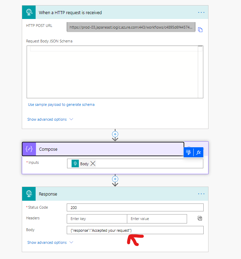The image size is (241, 259).
Task: Insert step between trigger and Compose
Action: click(x=115, y=134)
